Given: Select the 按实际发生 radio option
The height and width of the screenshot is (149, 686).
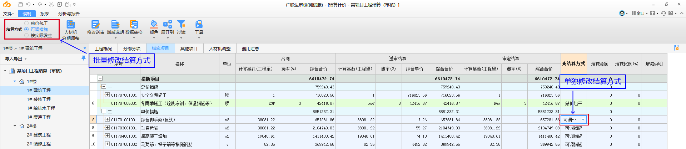Looking at the screenshot, I should [x=27, y=35].
